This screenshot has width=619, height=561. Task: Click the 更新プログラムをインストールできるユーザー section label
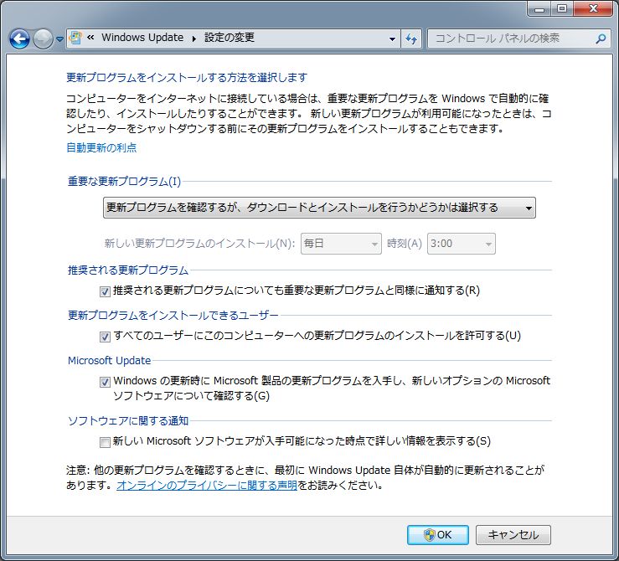173,315
